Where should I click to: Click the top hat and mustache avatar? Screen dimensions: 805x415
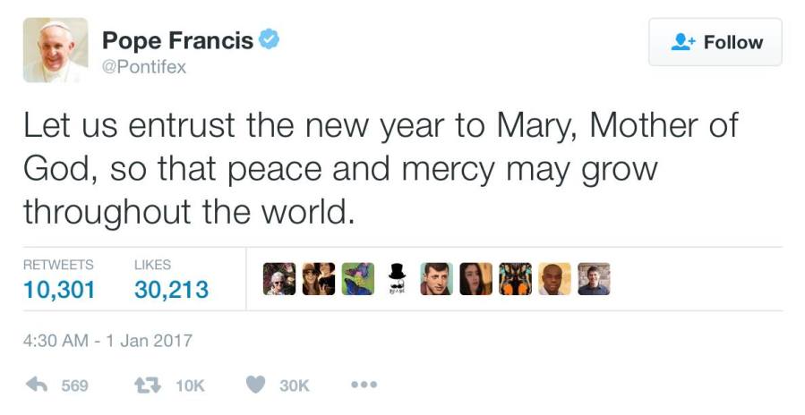pyautogui.click(x=397, y=279)
